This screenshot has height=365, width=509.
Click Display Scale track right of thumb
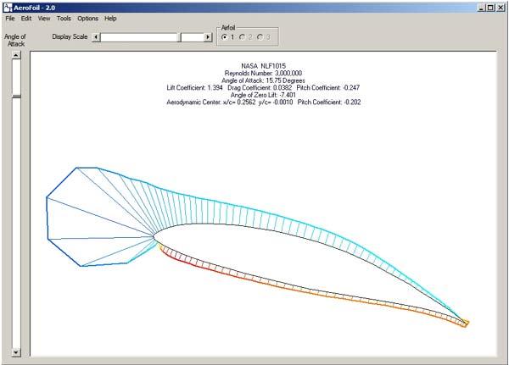coord(193,37)
